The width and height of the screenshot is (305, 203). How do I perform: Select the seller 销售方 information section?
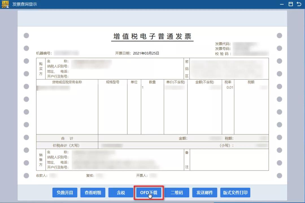pos(113,160)
